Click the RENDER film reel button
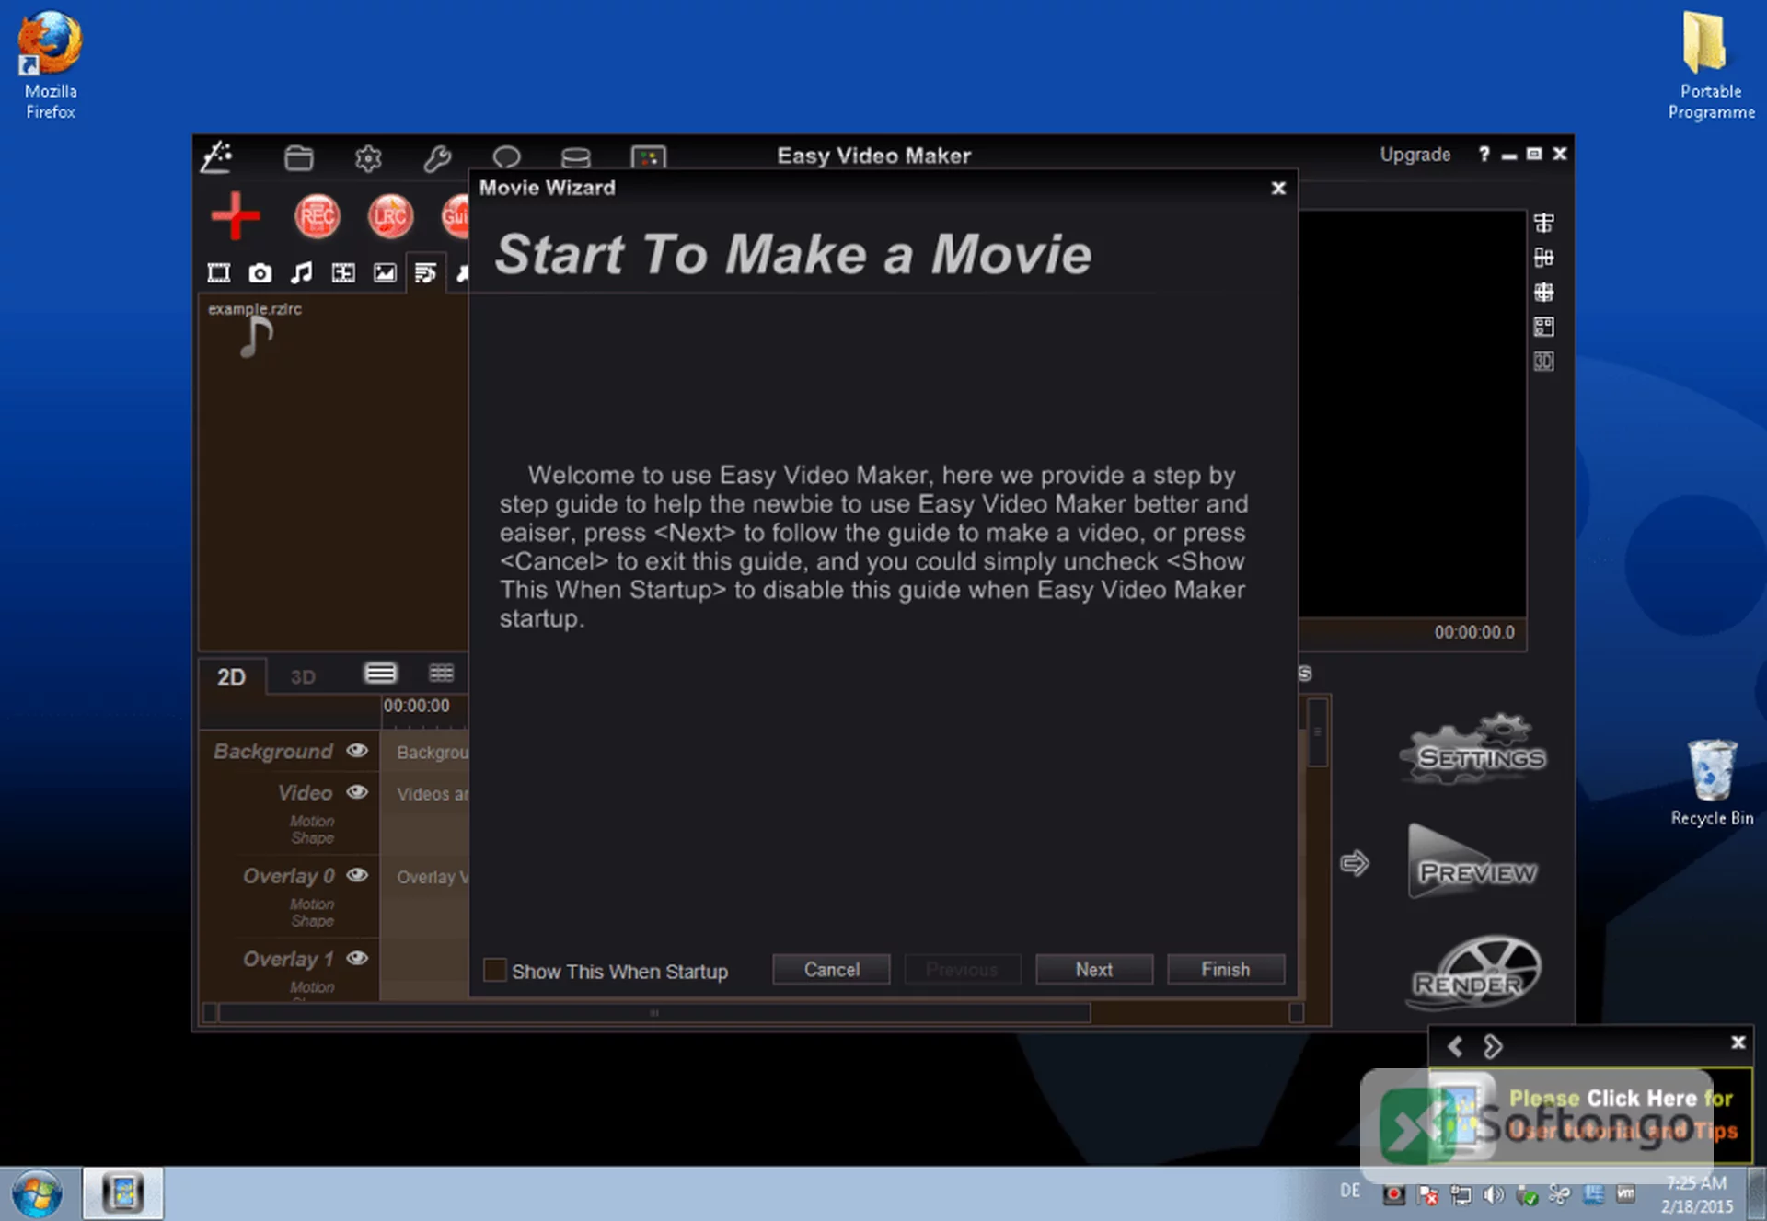This screenshot has height=1221, width=1767. (x=1474, y=972)
